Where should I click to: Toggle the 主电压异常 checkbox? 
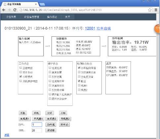point(79,76)
